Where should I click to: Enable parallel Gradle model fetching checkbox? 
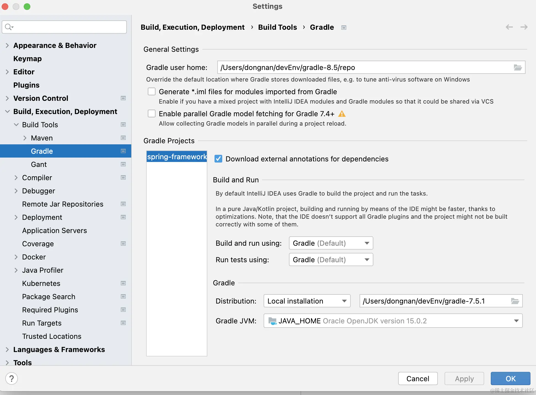pos(152,113)
